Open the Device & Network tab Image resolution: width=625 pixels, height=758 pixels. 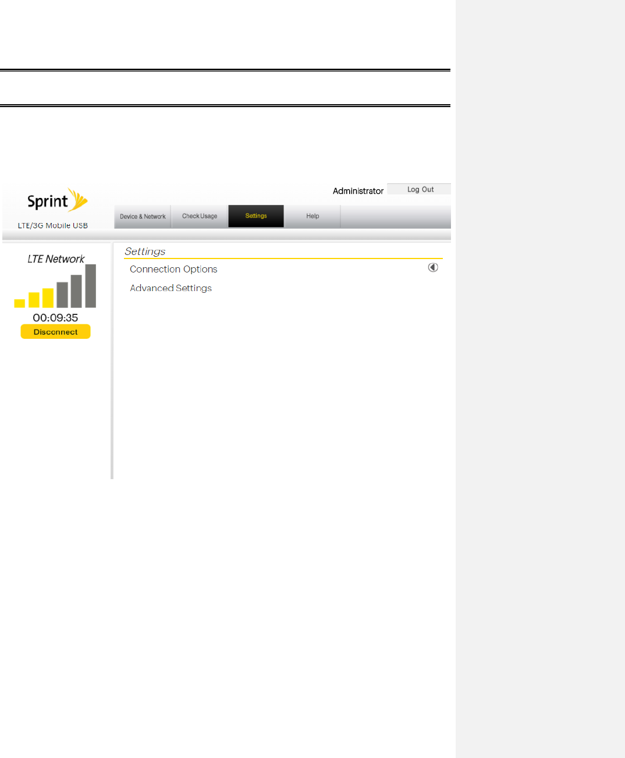[143, 217]
